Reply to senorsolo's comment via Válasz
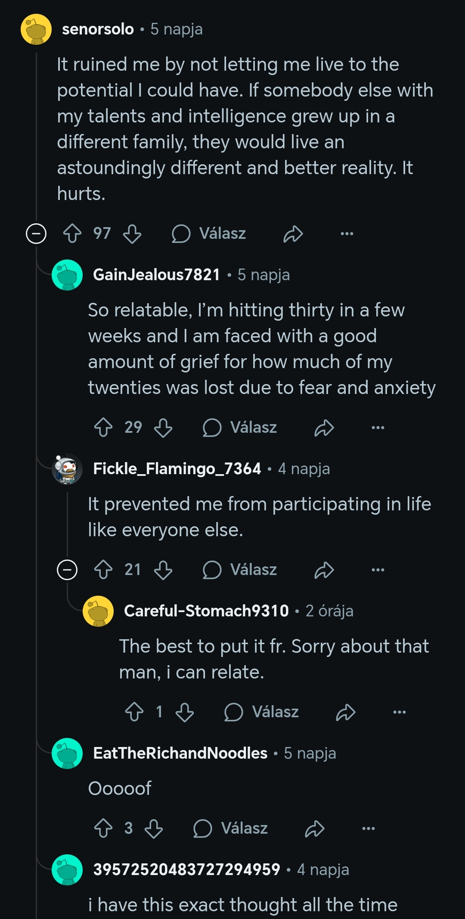This screenshot has height=919, width=465. [x=209, y=234]
